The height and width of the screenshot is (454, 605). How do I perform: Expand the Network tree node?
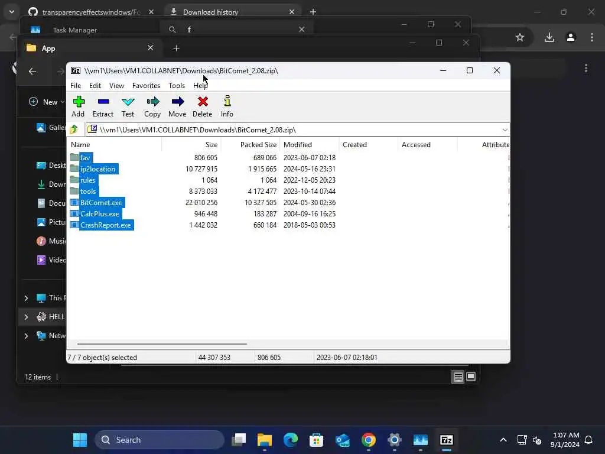tap(26, 336)
